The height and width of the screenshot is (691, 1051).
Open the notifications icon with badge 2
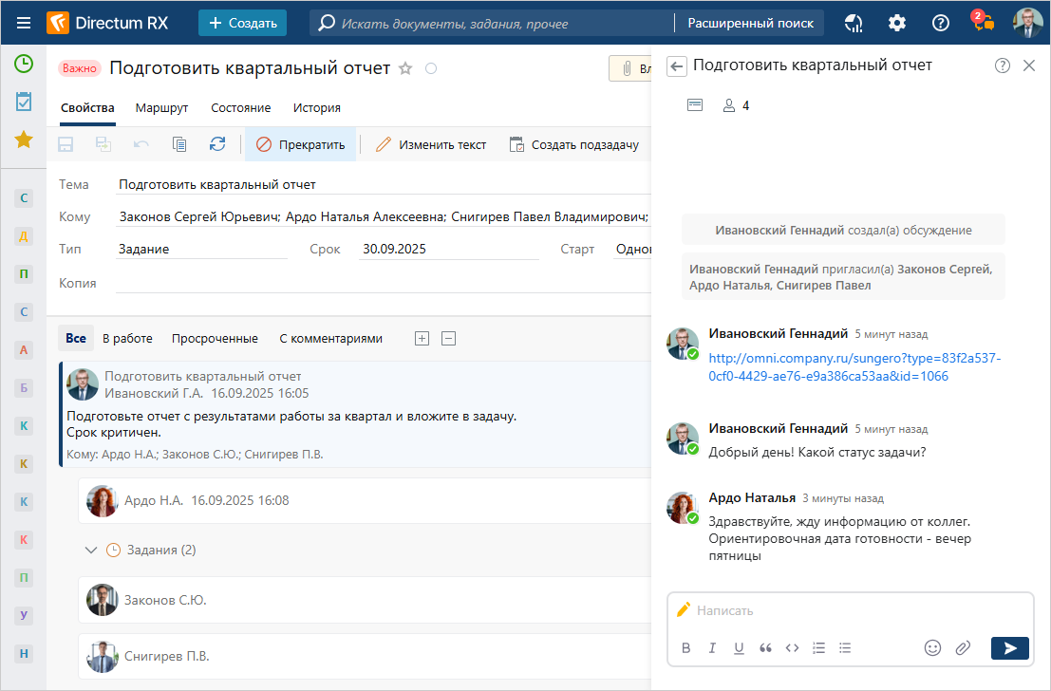(982, 23)
